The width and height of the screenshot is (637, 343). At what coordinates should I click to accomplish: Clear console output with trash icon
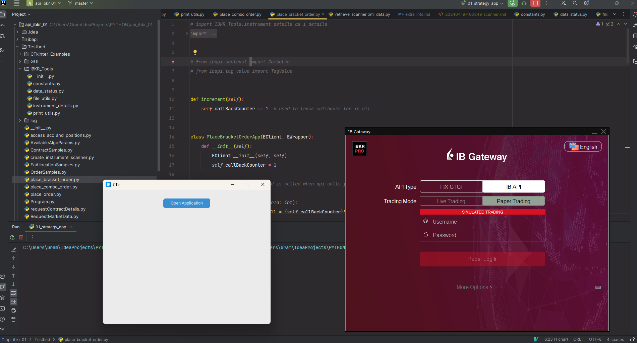[x=13, y=319]
